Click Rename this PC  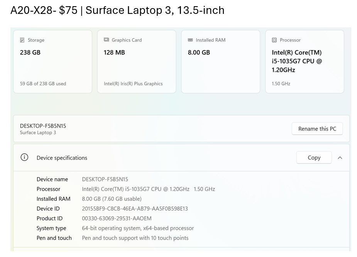(317, 128)
